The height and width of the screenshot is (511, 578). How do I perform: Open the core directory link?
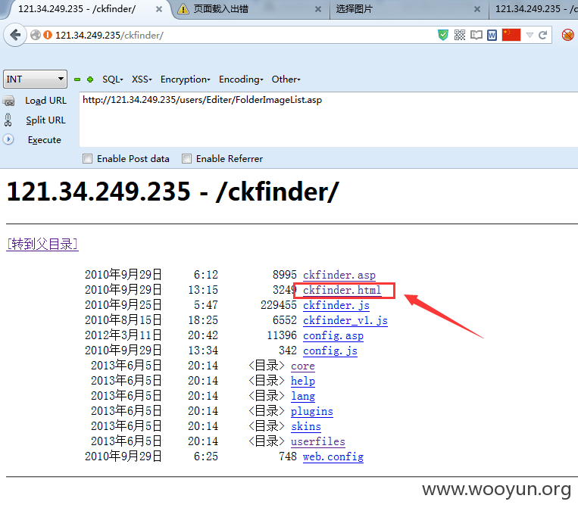pos(303,366)
